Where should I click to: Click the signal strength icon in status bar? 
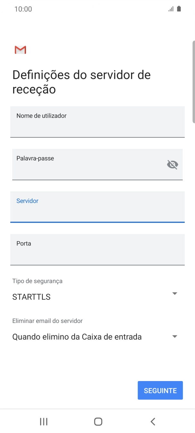coord(171,9)
